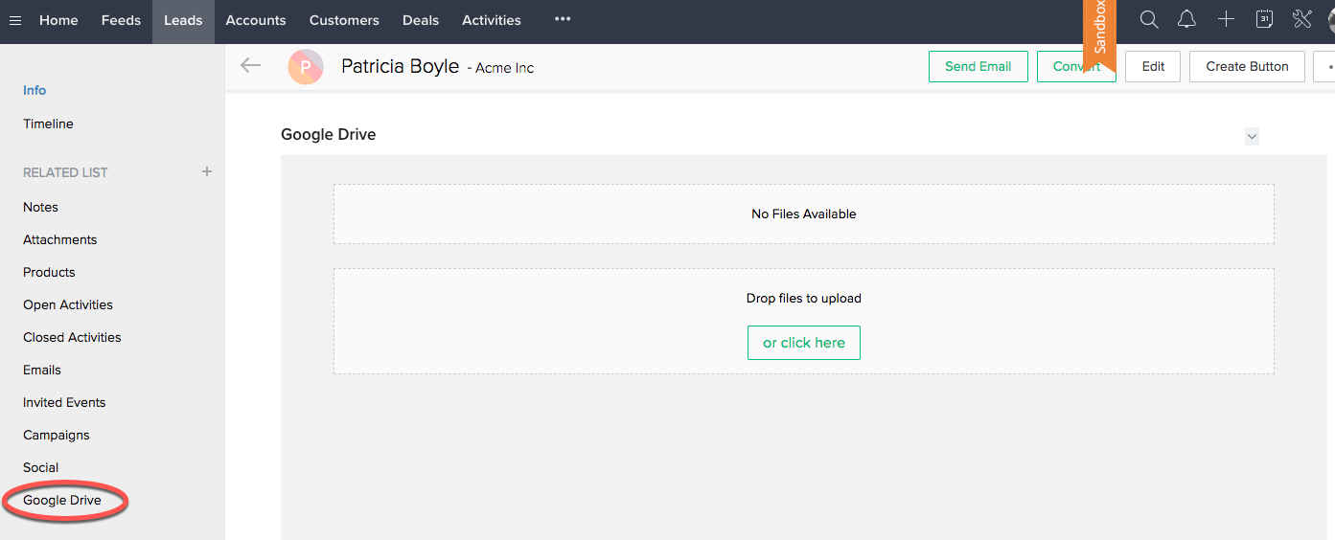
Task: Click the back arrow beside lead name
Action: pyautogui.click(x=250, y=65)
